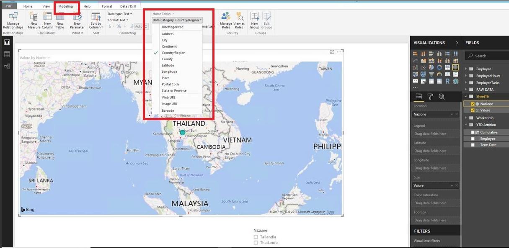The width and height of the screenshot is (509, 249).
Task: Open Manage Relationships in the ribbon
Action: click(x=13, y=20)
